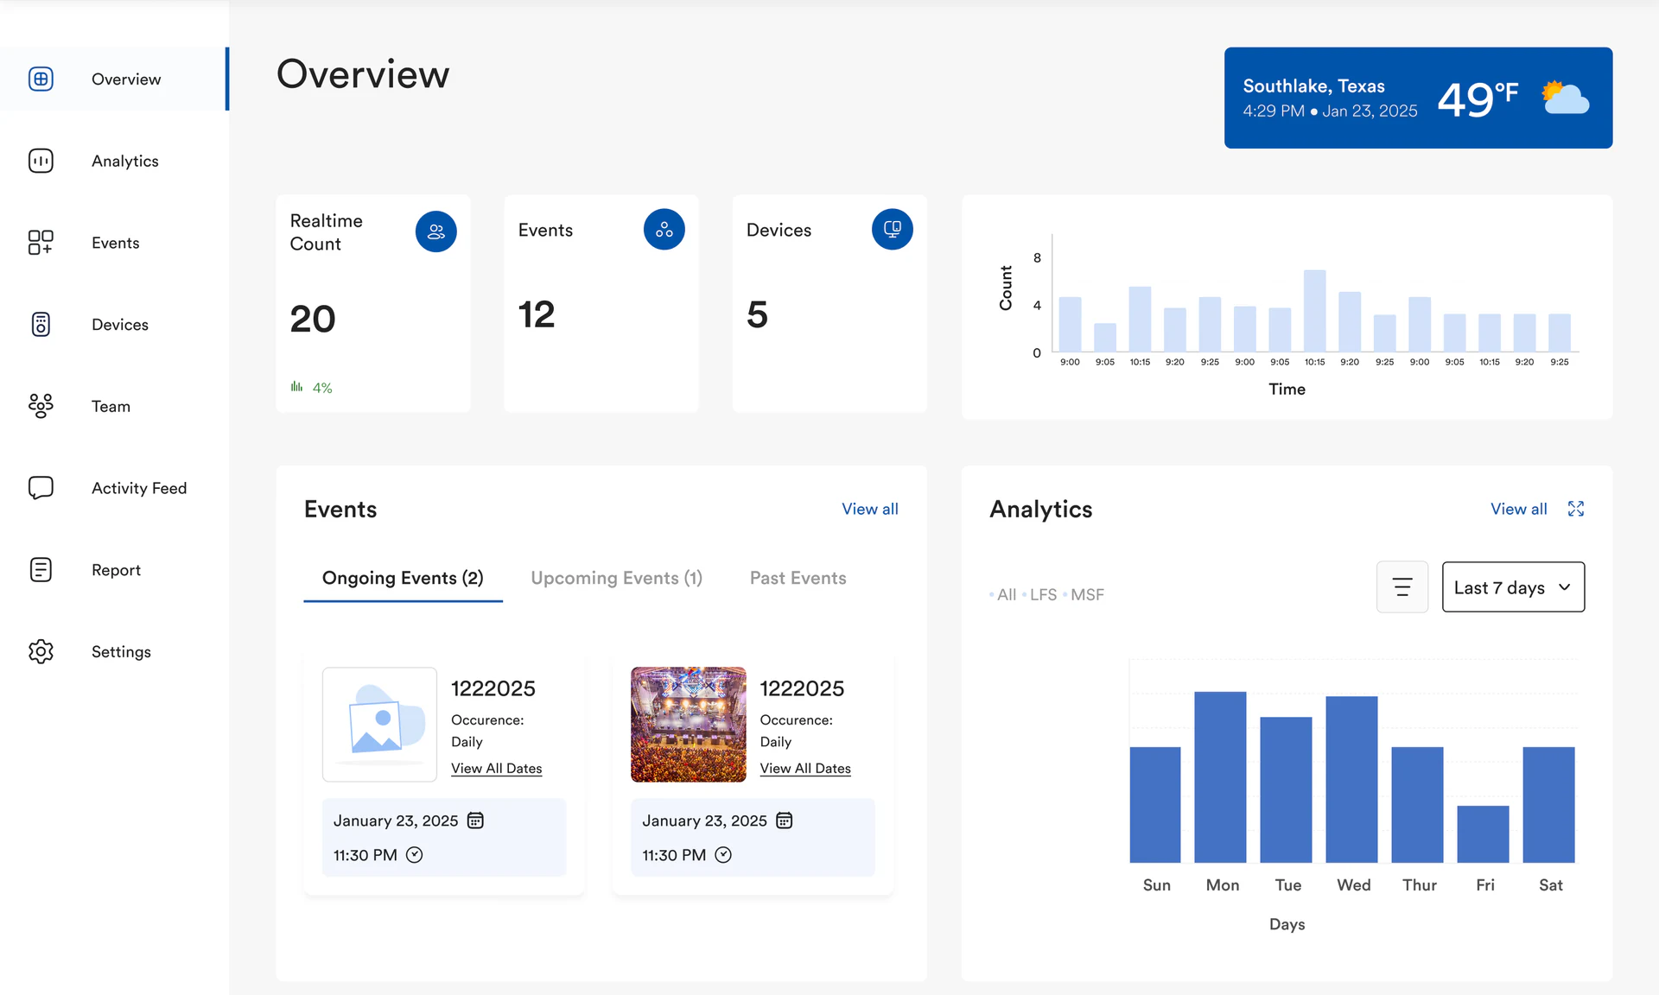The image size is (1659, 995).
Task: Click the Report document icon
Action: click(41, 570)
